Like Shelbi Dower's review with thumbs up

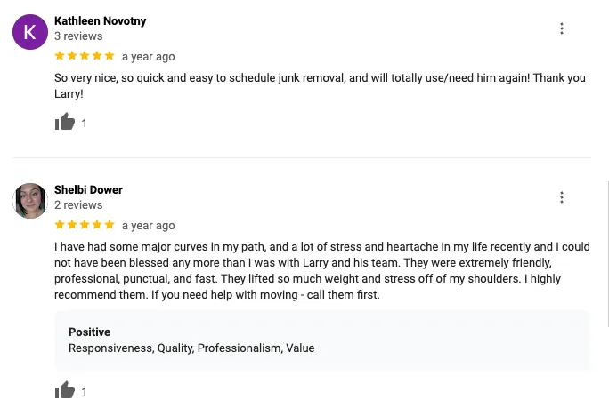pos(65,390)
